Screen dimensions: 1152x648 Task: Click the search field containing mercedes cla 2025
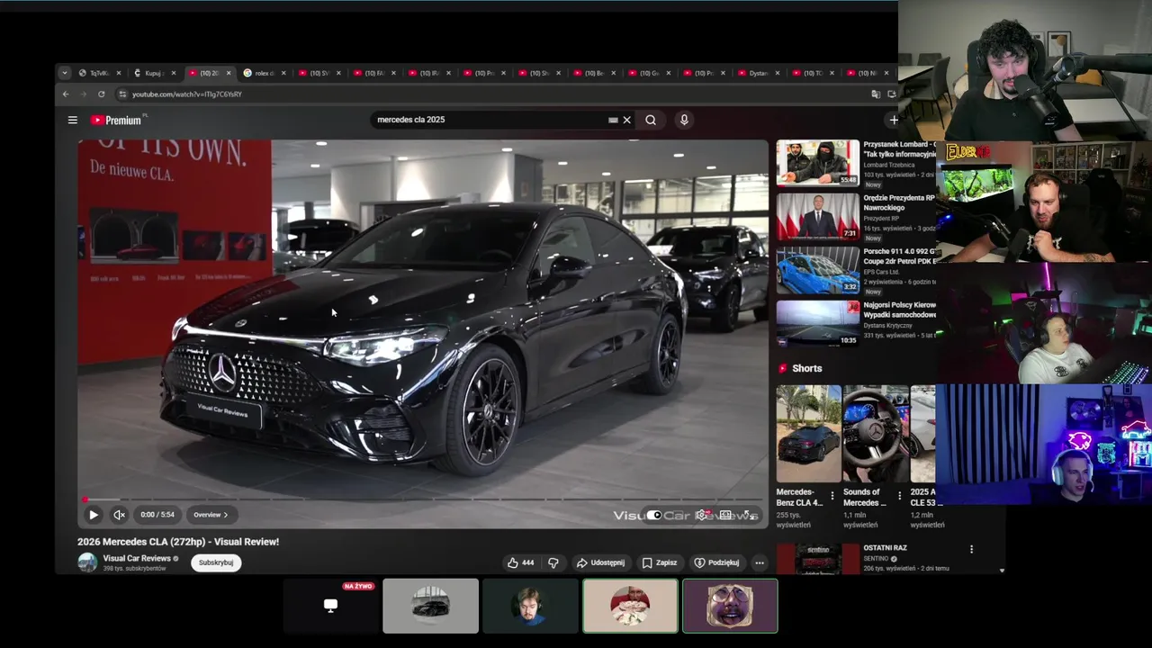pos(490,120)
